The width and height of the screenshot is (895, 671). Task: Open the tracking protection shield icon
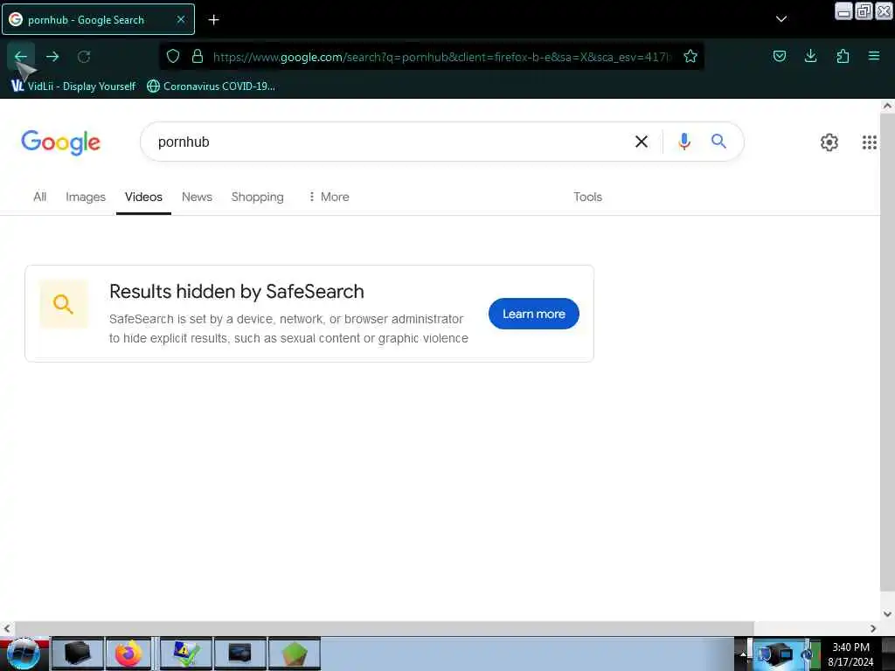[173, 56]
